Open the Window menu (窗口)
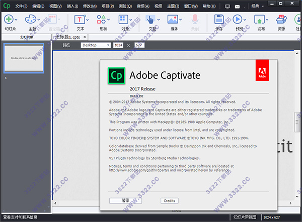Screen dimensions: 302x222 (x=191, y=6)
